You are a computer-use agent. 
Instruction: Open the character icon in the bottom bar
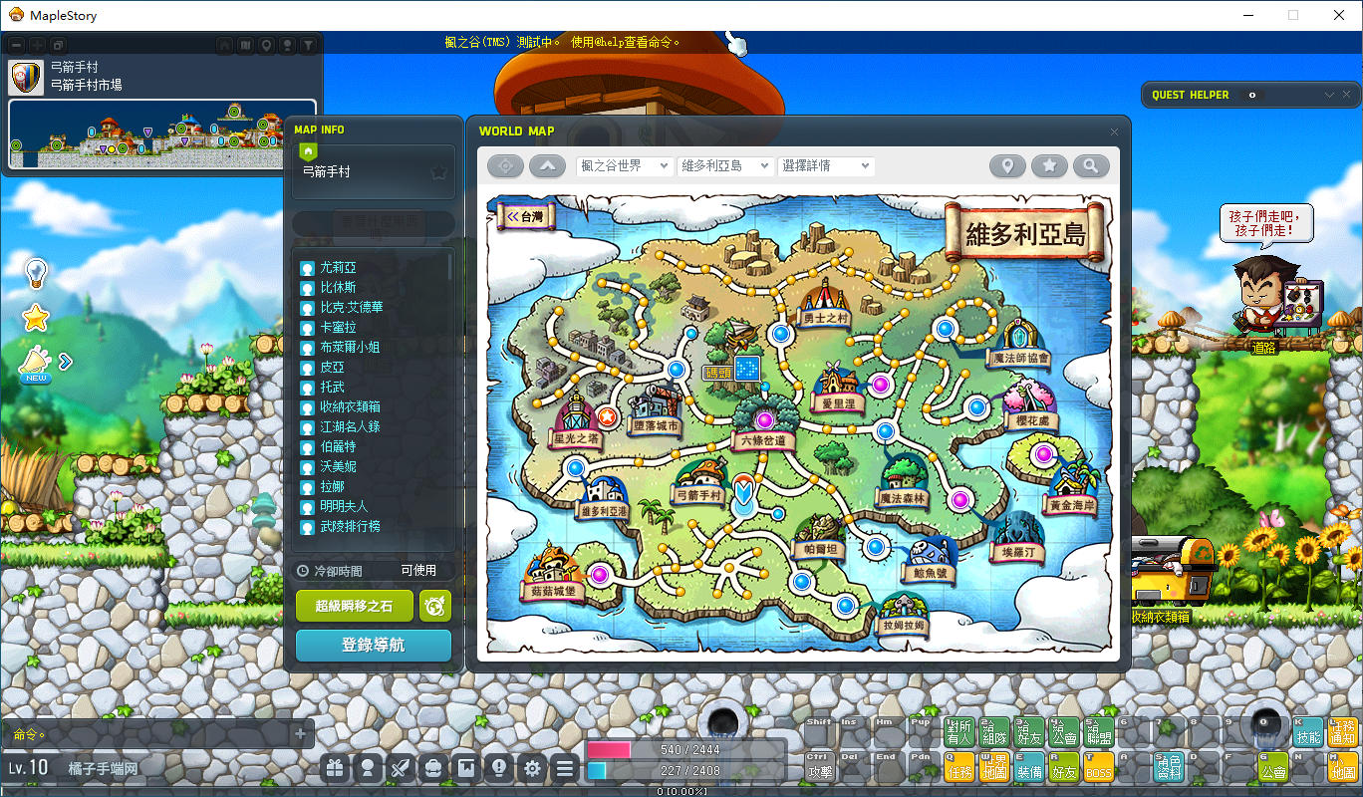point(369,768)
